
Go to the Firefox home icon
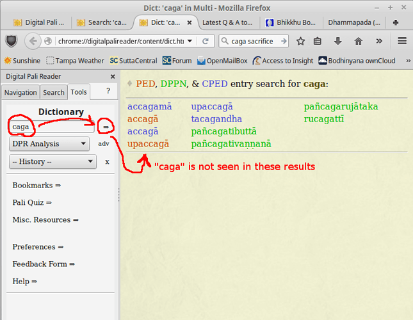[357, 41]
